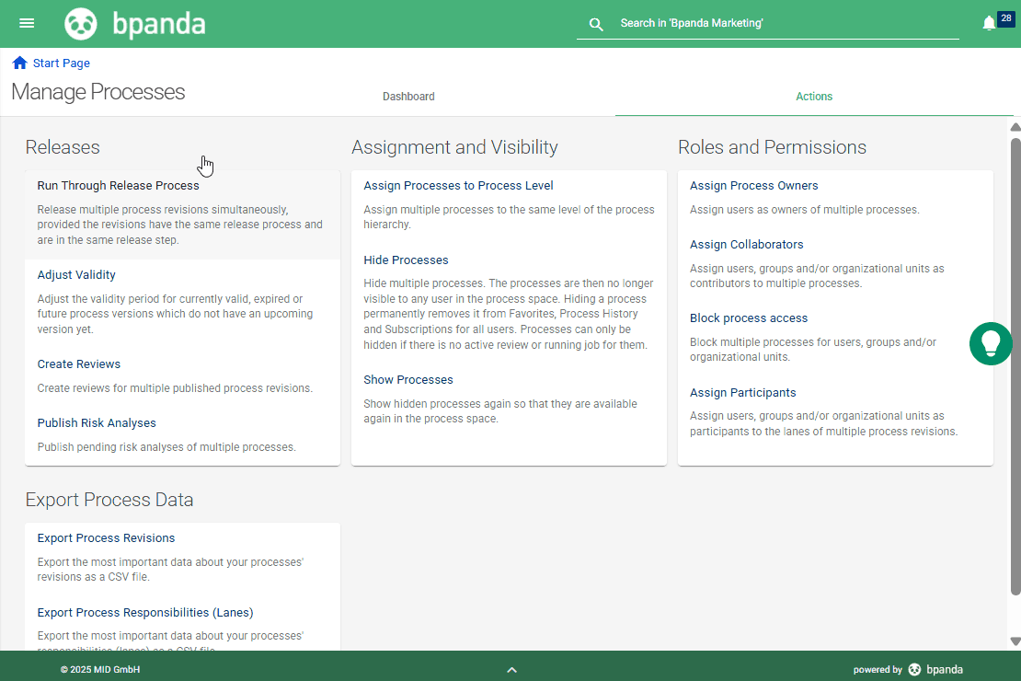Click the bpanda panda logo in the header

(x=81, y=23)
